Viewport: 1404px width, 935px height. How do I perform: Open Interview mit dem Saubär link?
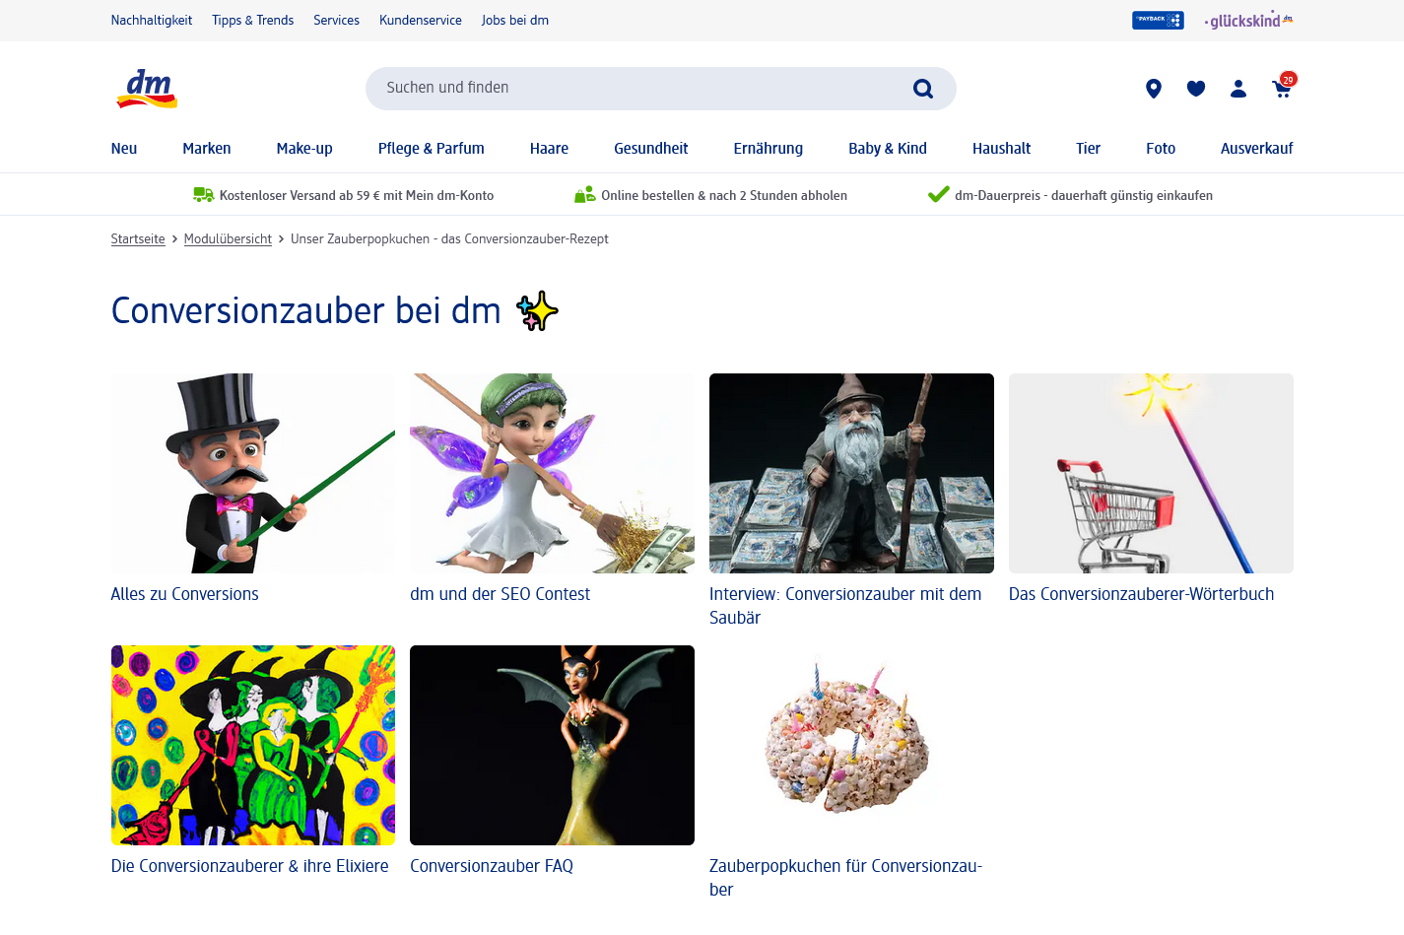click(x=845, y=606)
